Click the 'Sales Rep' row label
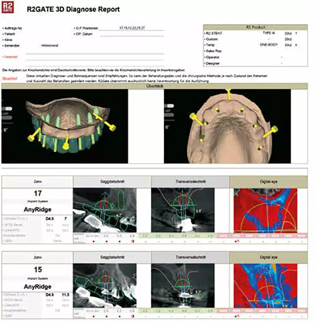Image resolution: width=315 pixels, height=324 pixels. coord(214,51)
